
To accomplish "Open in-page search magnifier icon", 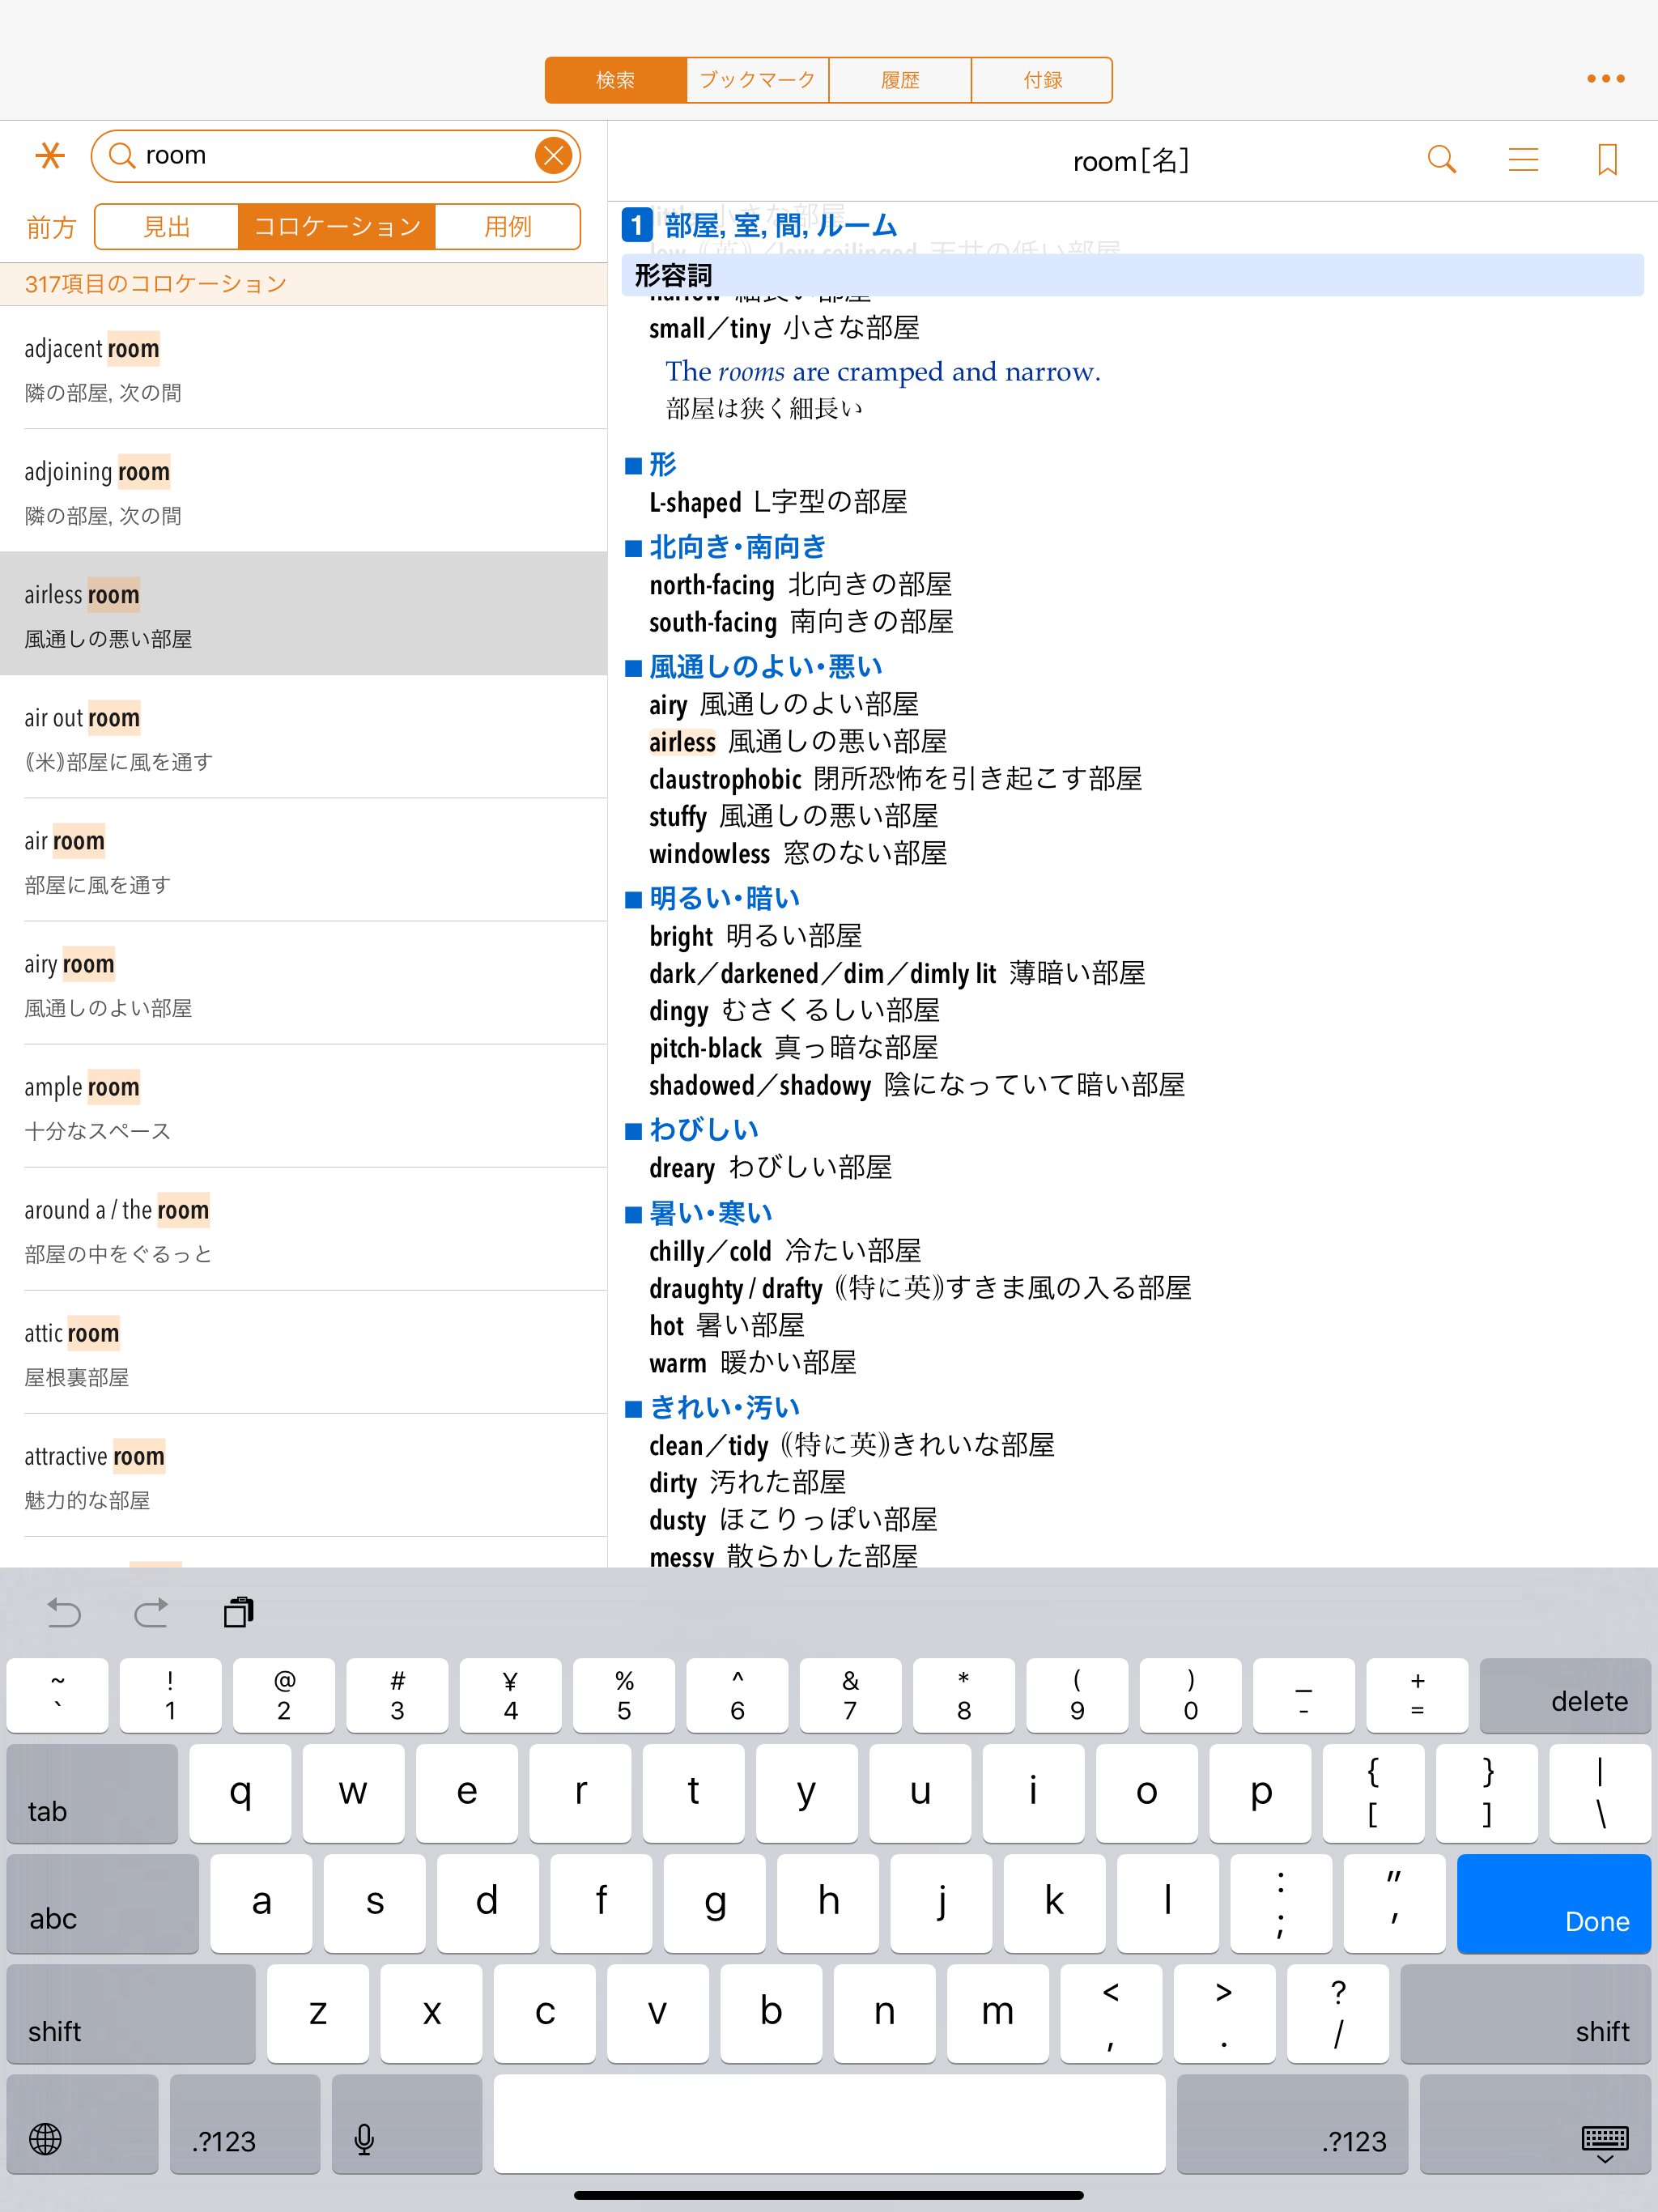I will (1441, 160).
